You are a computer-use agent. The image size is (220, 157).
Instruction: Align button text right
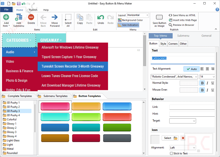pyautogui.click(x=213, y=69)
